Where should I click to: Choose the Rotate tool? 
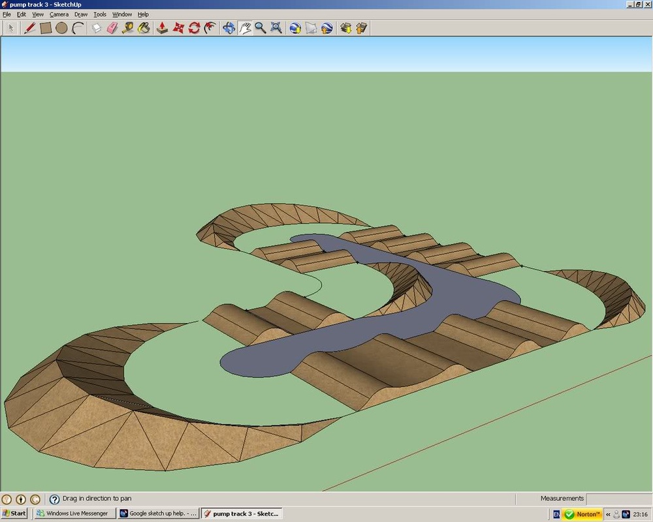[x=194, y=28]
